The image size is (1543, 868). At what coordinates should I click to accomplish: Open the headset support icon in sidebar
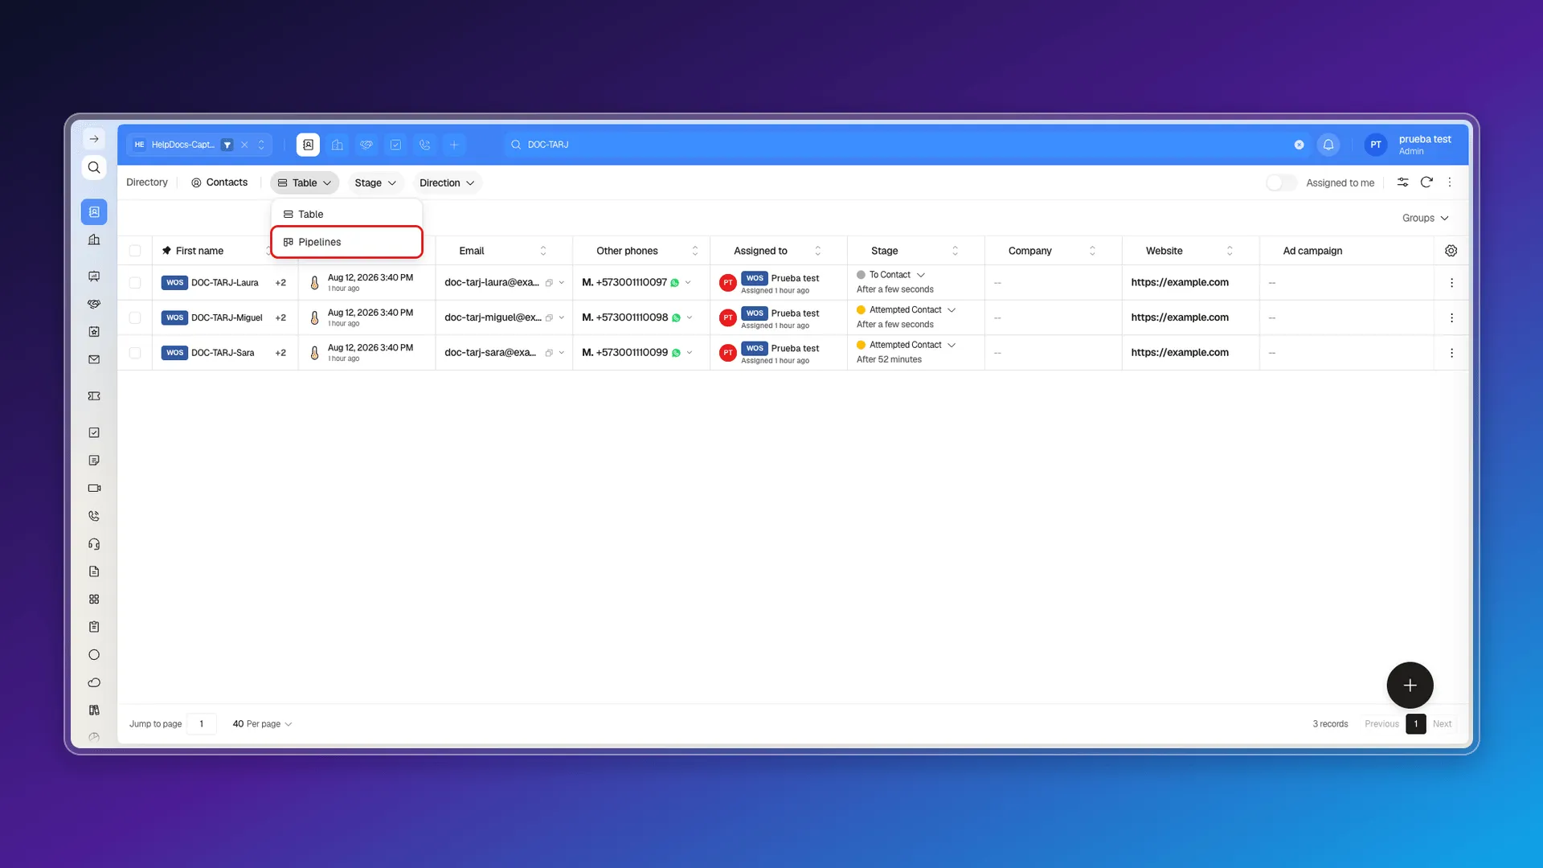[x=94, y=544]
